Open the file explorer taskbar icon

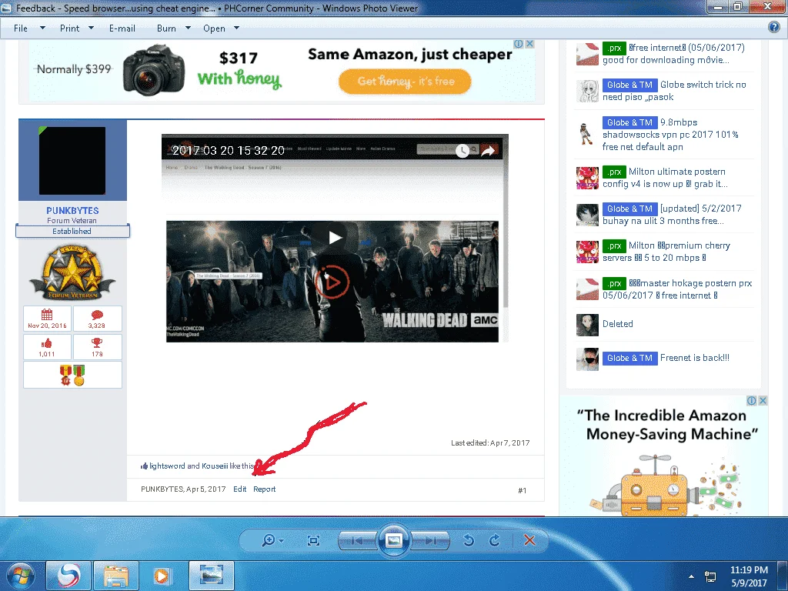pos(116,576)
